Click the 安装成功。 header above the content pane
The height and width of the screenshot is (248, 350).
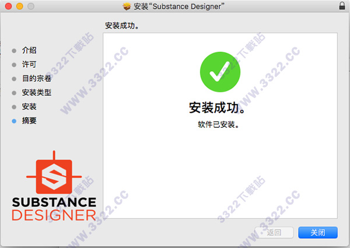pyautogui.click(x=122, y=26)
